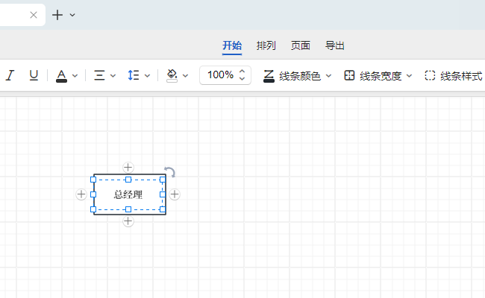This screenshot has width=485, height=298.
Task: Click the bottom-middle resize handle of 总经理
Action: [x=128, y=209]
